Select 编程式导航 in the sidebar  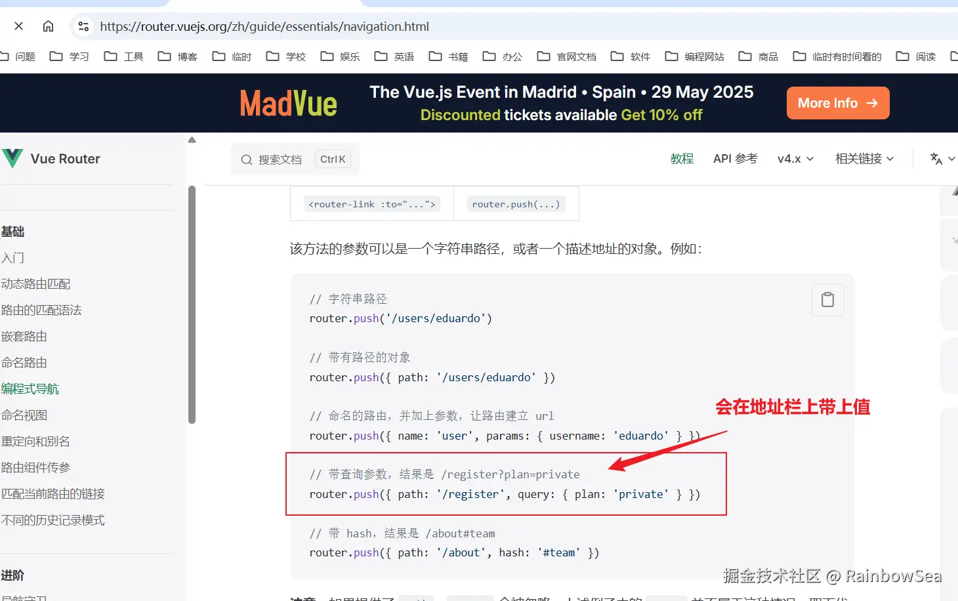tap(30, 389)
